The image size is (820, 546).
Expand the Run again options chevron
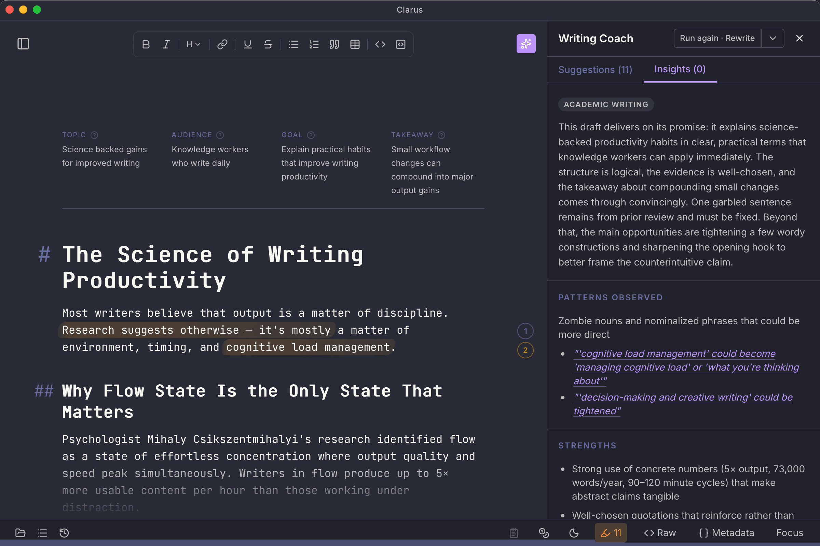tap(773, 38)
